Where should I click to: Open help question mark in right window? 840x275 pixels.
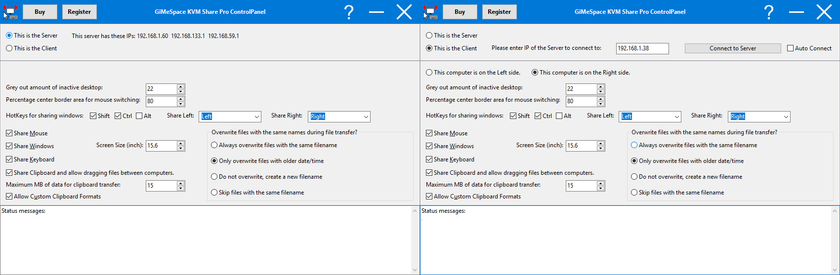pyautogui.click(x=769, y=12)
